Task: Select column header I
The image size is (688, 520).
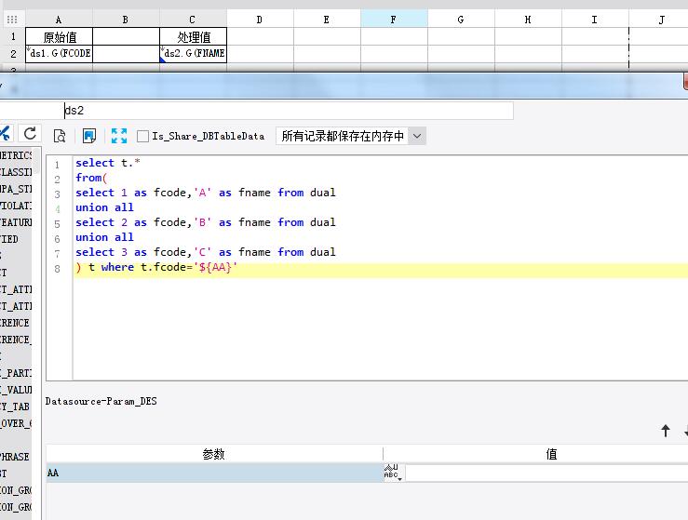Action: click(595, 20)
